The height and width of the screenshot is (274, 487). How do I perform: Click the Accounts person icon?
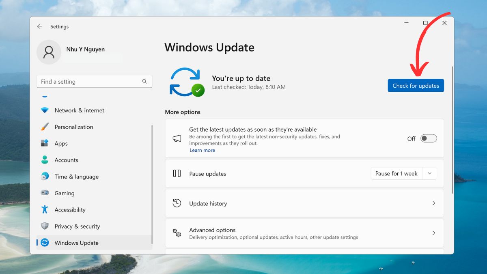pyautogui.click(x=45, y=160)
